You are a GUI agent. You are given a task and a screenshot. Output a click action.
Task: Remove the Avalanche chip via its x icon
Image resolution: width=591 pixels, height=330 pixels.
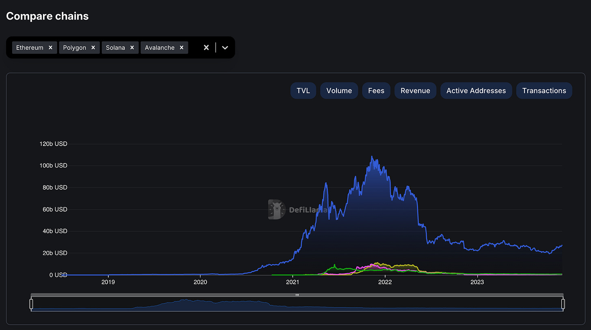[181, 47]
